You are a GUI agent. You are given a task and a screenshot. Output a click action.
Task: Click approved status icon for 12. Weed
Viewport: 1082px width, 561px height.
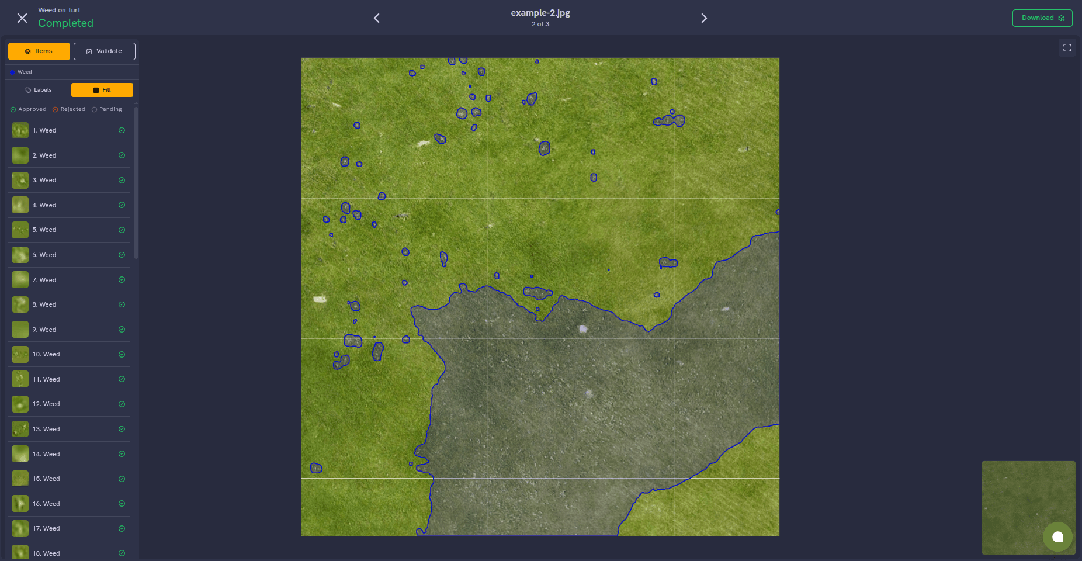point(122,404)
